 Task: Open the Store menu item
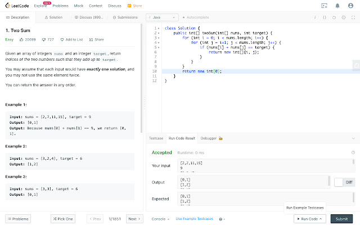(x=135, y=6)
